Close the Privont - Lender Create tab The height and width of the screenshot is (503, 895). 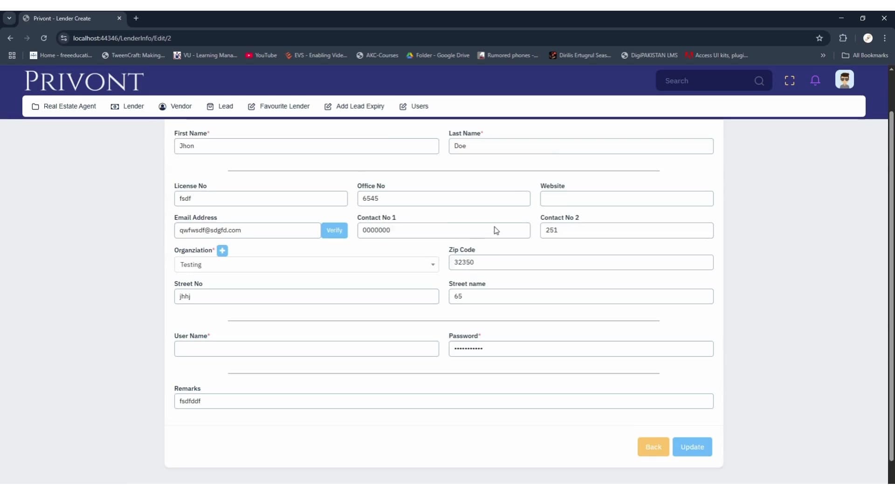pos(119,18)
